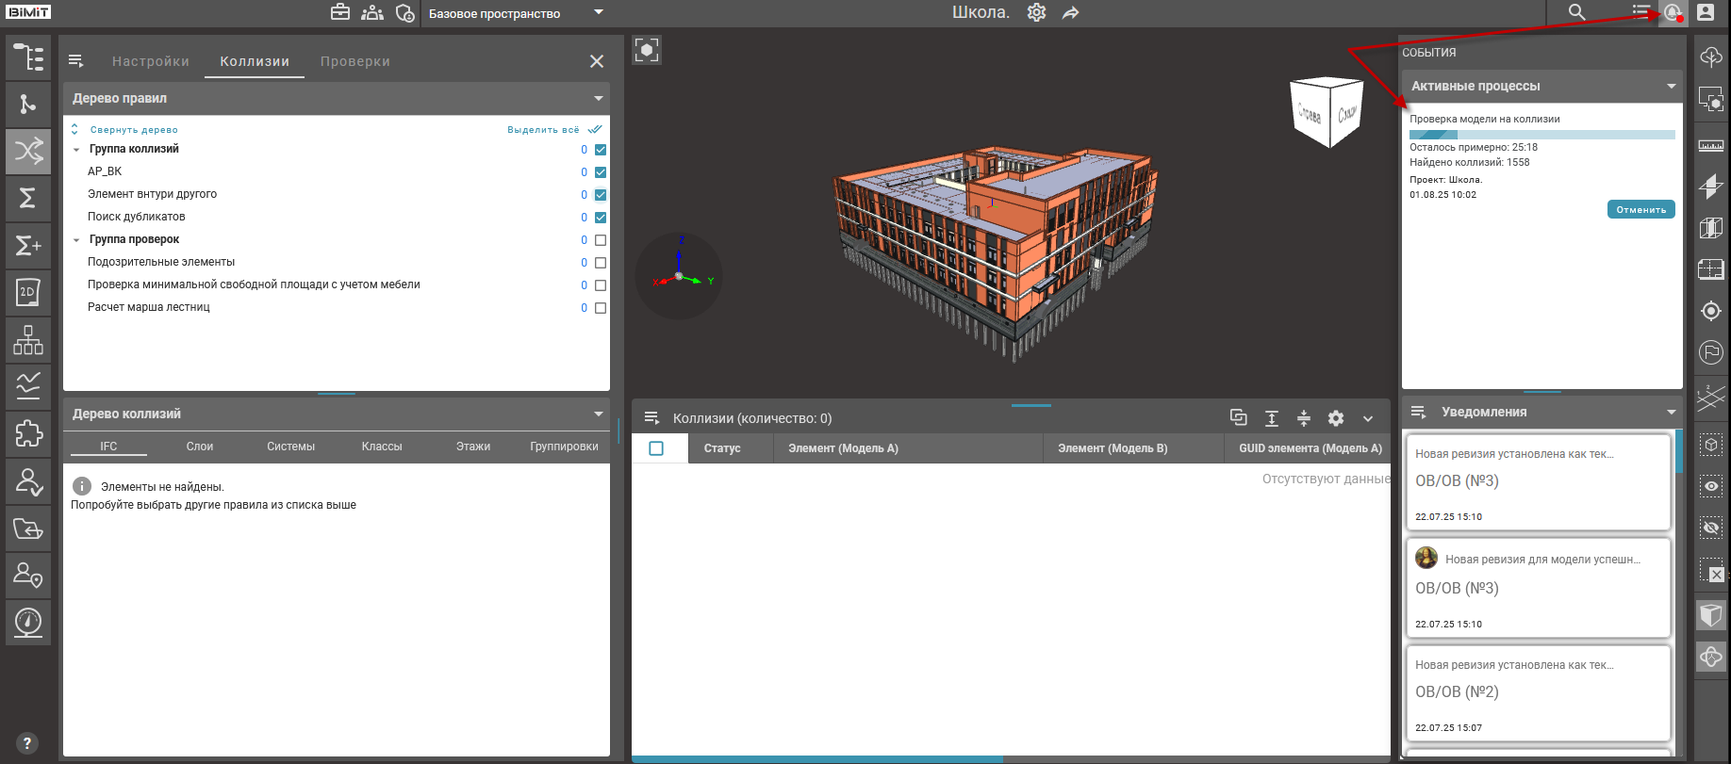Click the project settings gear next to Школа
The width and height of the screenshot is (1731, 764).
coord(1036,12)
